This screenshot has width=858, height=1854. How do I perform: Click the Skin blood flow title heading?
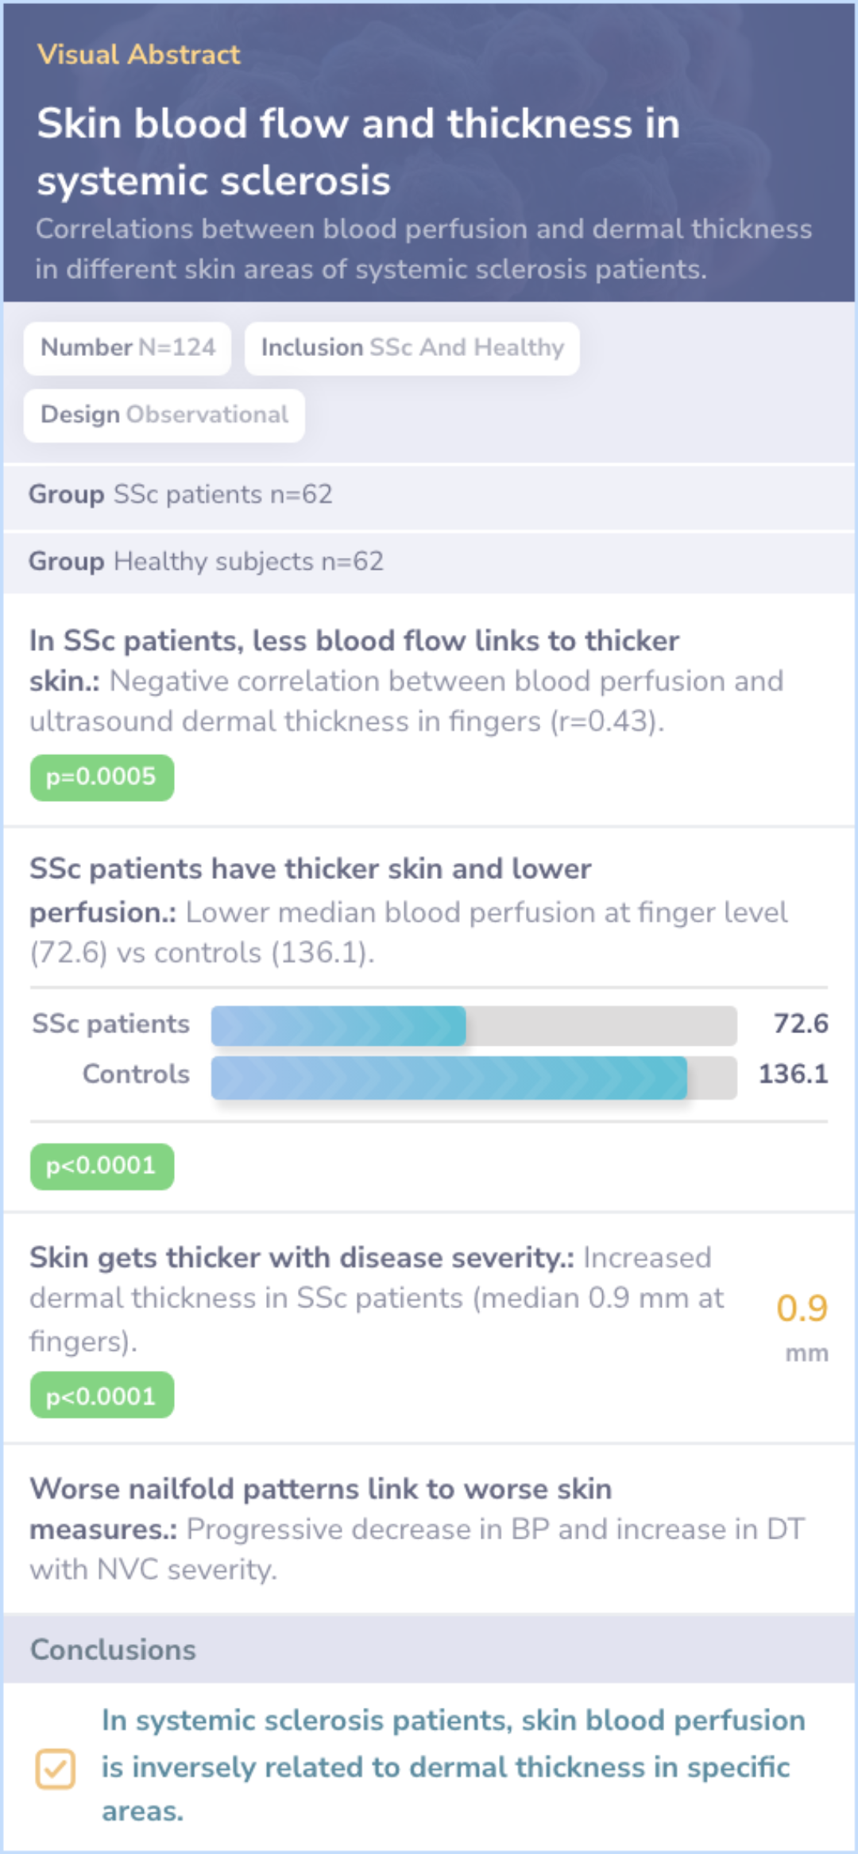(357, 151)
